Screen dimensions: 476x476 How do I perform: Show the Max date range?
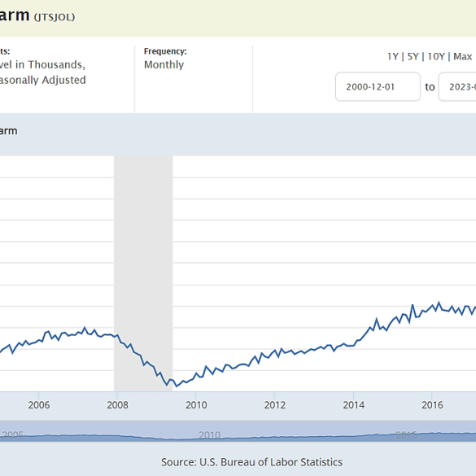click(x=463, y=56)
